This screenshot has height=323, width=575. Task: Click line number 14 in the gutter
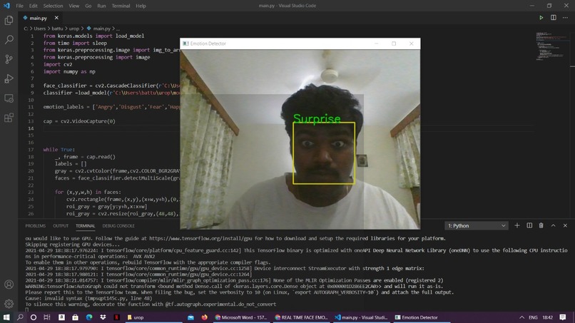tap(31, 128)
